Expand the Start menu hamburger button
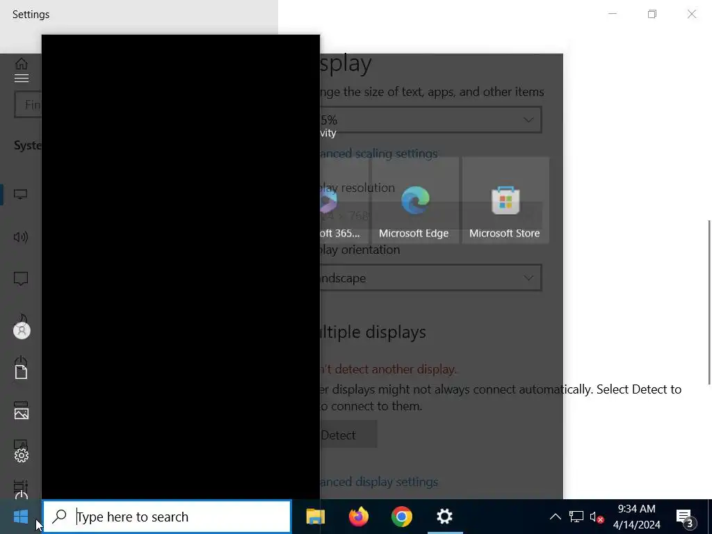Image resolution: width=712 pixels, height=534 pixels. click(x=22, y=78)
